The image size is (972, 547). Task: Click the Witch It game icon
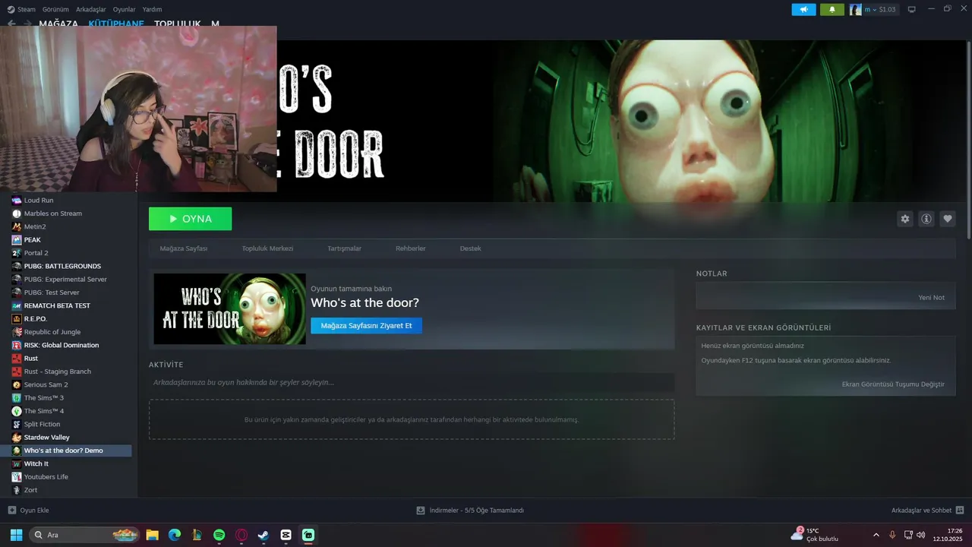17,463
